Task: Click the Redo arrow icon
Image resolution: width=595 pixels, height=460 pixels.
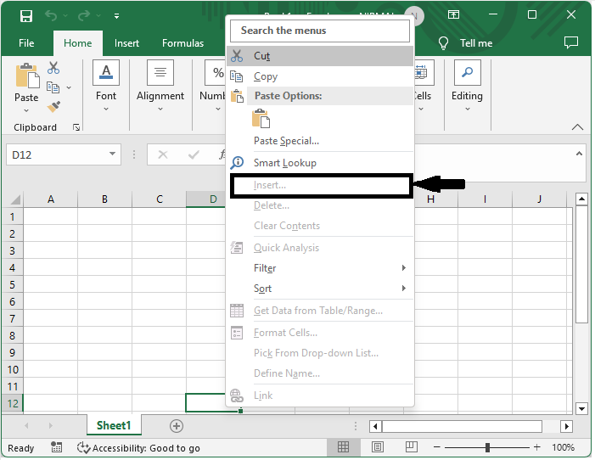Action: (83, 15)
